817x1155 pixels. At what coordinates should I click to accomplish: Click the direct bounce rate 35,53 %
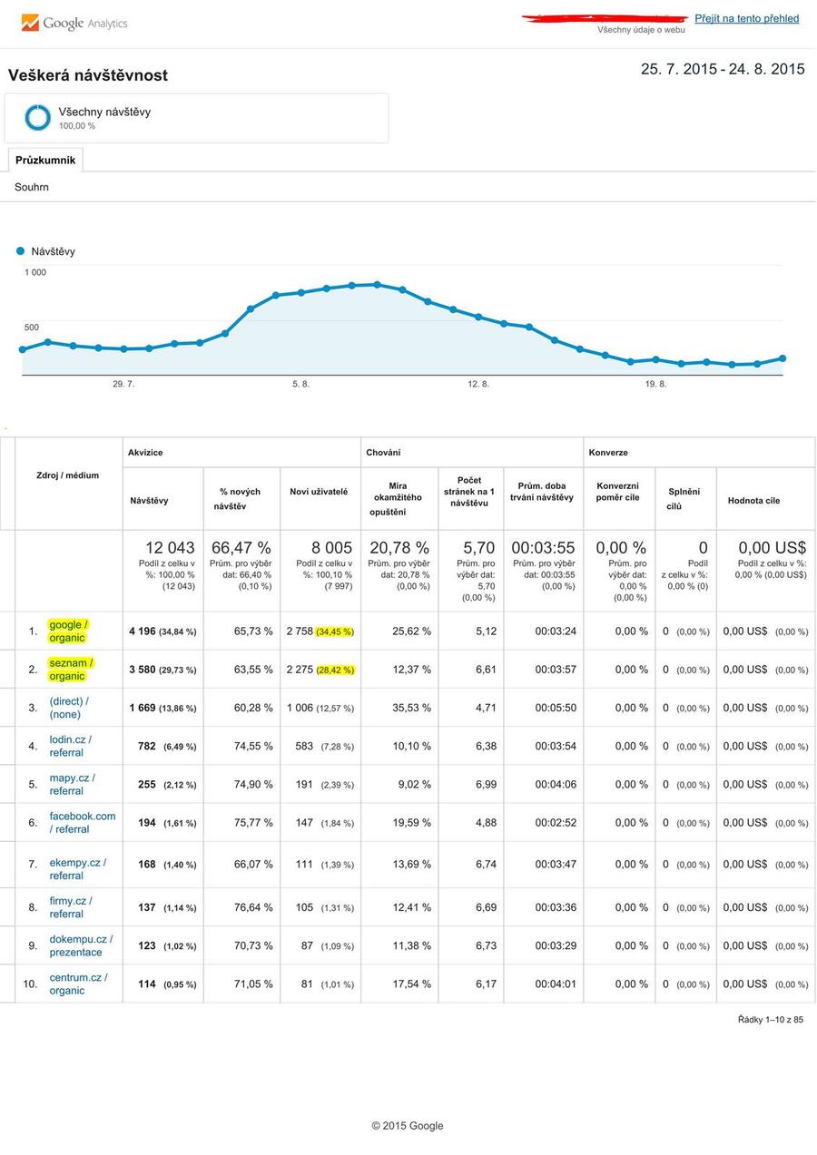point(411,708)
